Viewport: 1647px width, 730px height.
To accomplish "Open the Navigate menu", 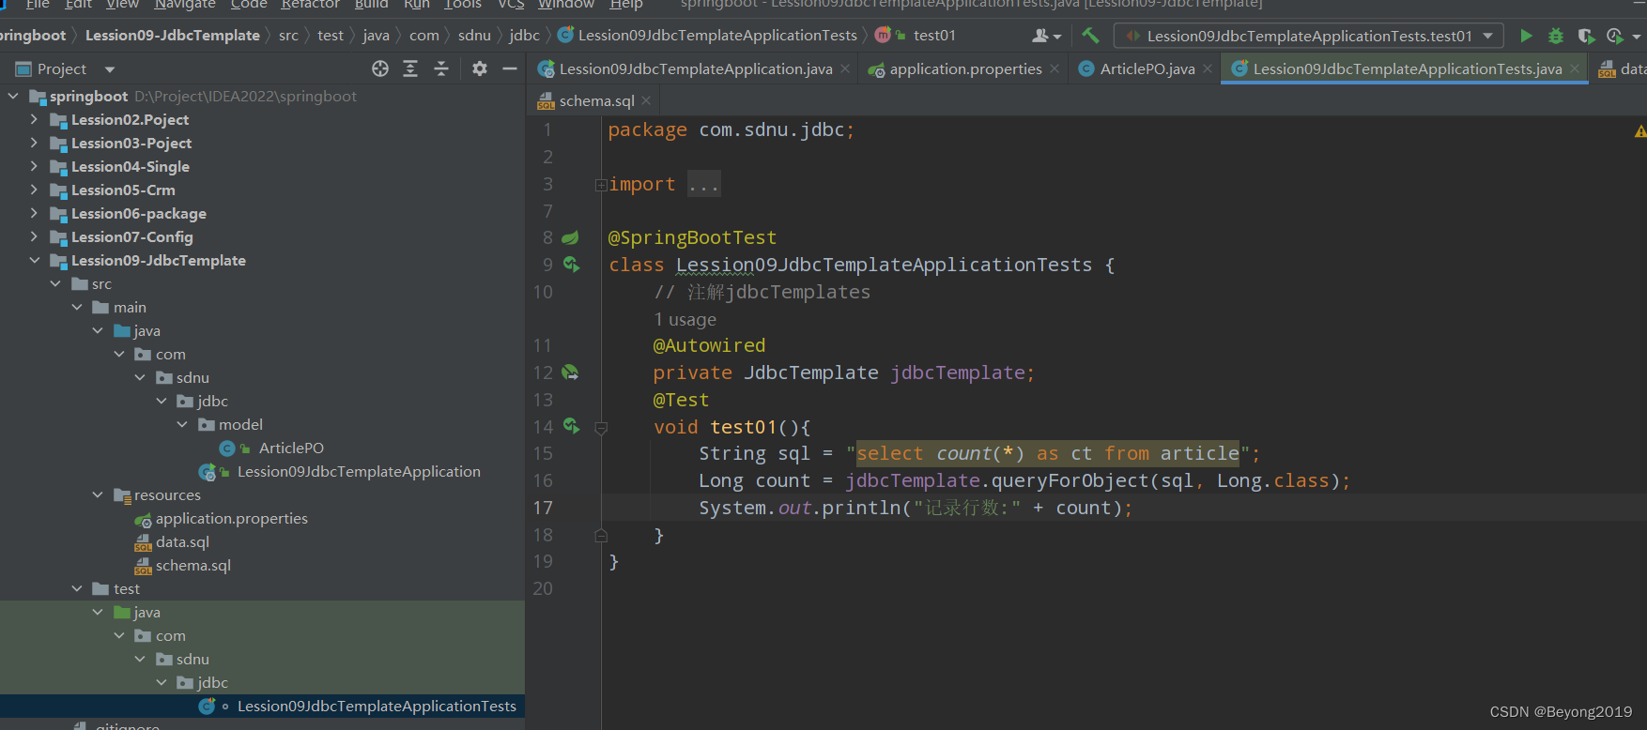I will click(184, 5).
